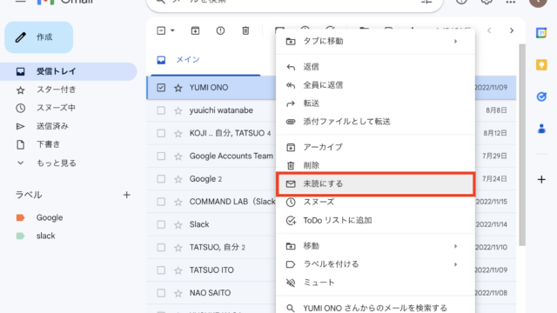Expand the ラベルを付ける submenu
Viewport: 557px width, 313px height.
pos(375,264)
